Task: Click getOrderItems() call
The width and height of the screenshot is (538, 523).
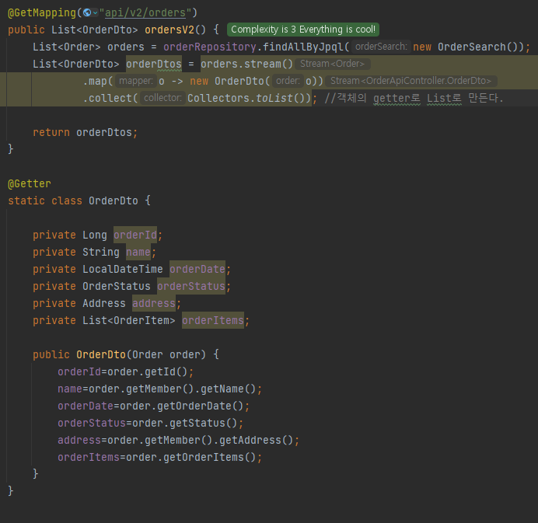Action: coord(210,457)
